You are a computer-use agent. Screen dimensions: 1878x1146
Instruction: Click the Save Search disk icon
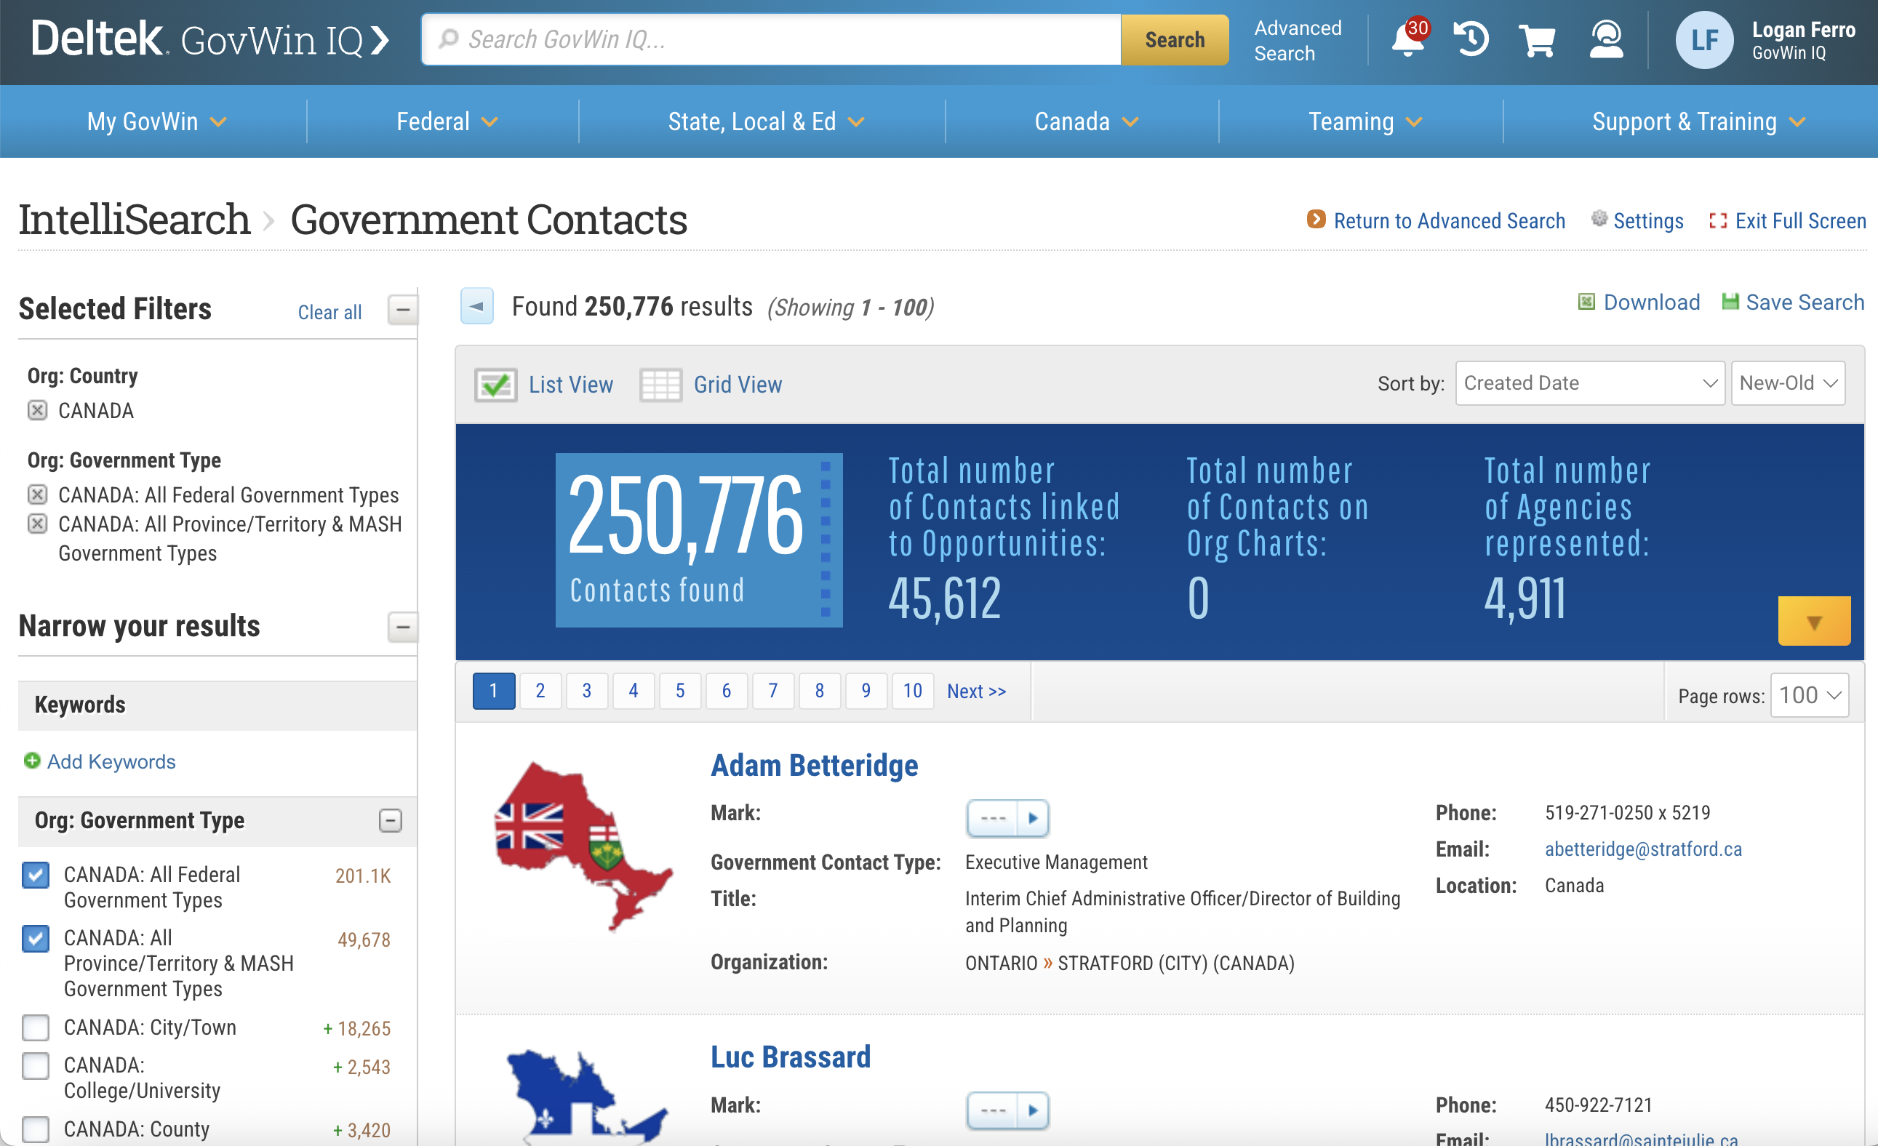click(1730, 302)
